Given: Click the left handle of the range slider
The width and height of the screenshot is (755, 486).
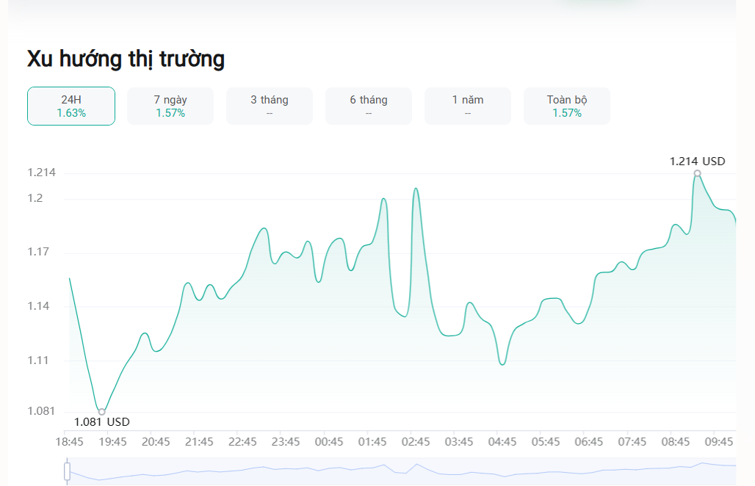Looking at the screenshot, I should [x=67, y=471].
